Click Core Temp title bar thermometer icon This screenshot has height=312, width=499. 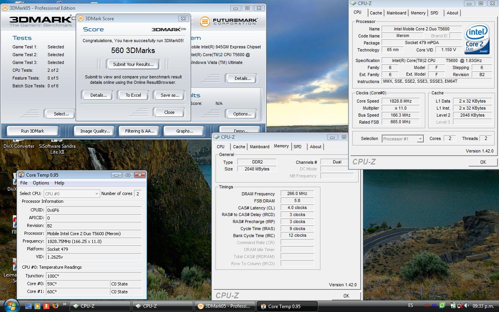pyautogui.click(x=22, y=175)
